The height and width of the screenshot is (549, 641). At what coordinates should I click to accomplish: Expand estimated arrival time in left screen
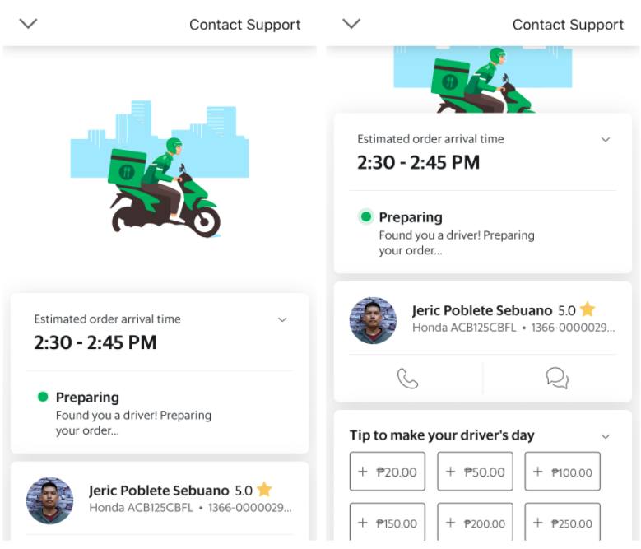[282, 319]
